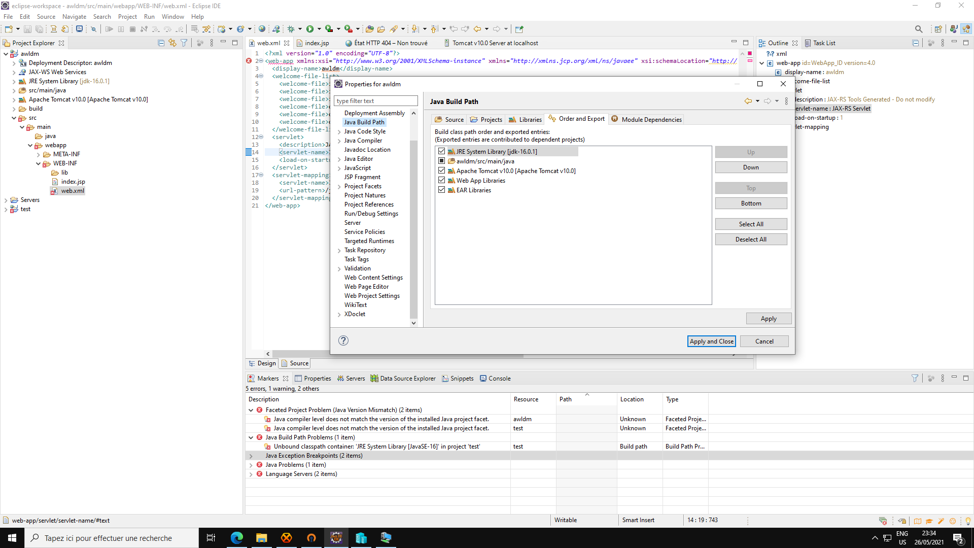Toggle Link with Editor in Project Explorer
The width and height of the screenshot is (974, 548).
[x=172, y=43]
